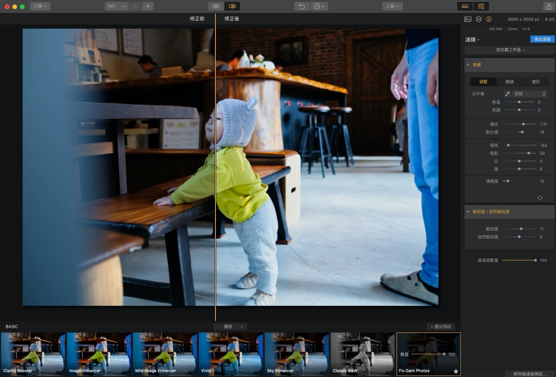Open the 18% zoom level dropdown
The width and height of the screenshot is (556, 377).
116,6
